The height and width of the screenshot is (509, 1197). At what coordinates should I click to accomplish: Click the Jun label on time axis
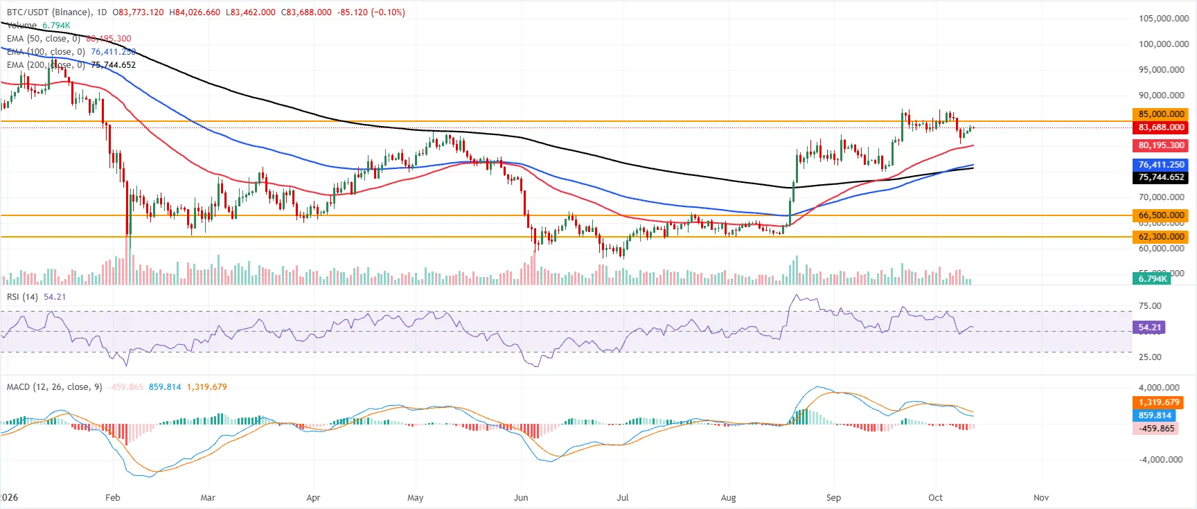pos(521,498)
